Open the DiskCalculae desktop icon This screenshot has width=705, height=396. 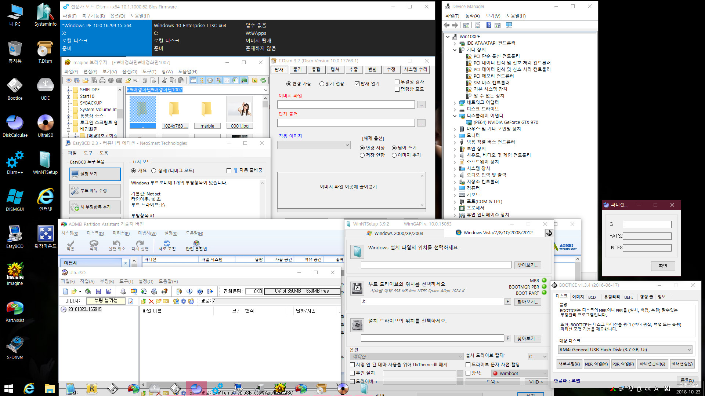coord(15,125)
